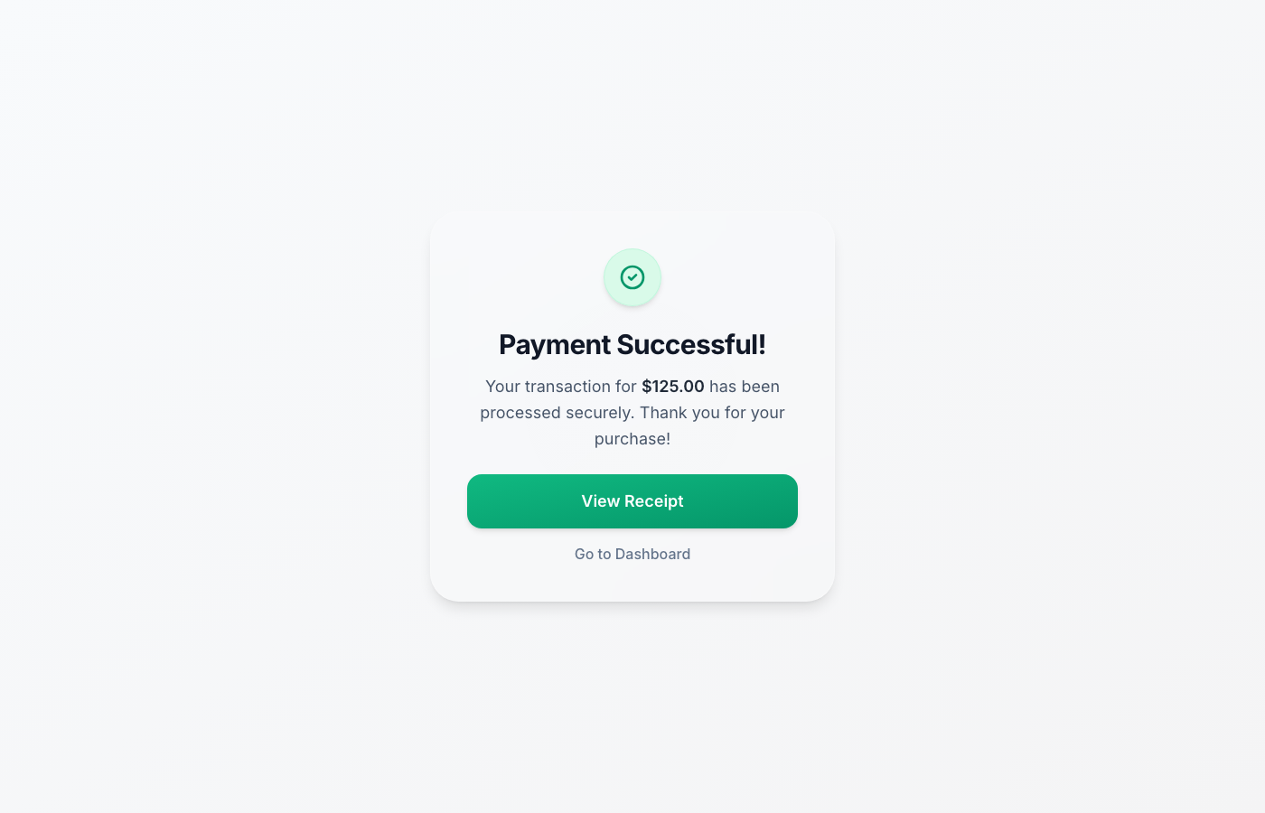1265x813 pixels.
Task: Click the green checkmark success icon
Action: (632, 277)
